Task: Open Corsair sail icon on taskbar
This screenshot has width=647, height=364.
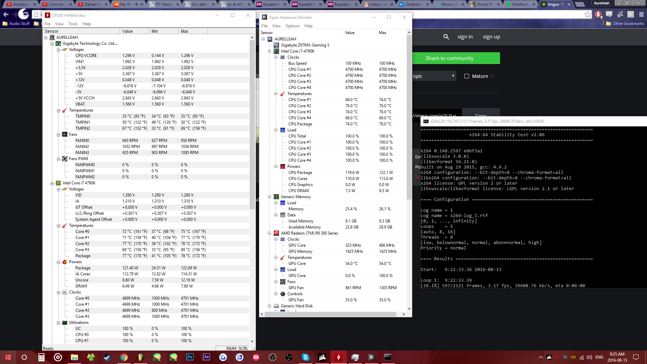Action: click(x=322, y=357)
